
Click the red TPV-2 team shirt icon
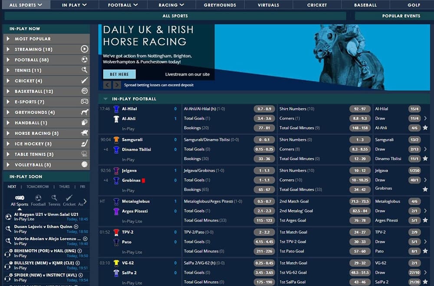coord(116,232)
